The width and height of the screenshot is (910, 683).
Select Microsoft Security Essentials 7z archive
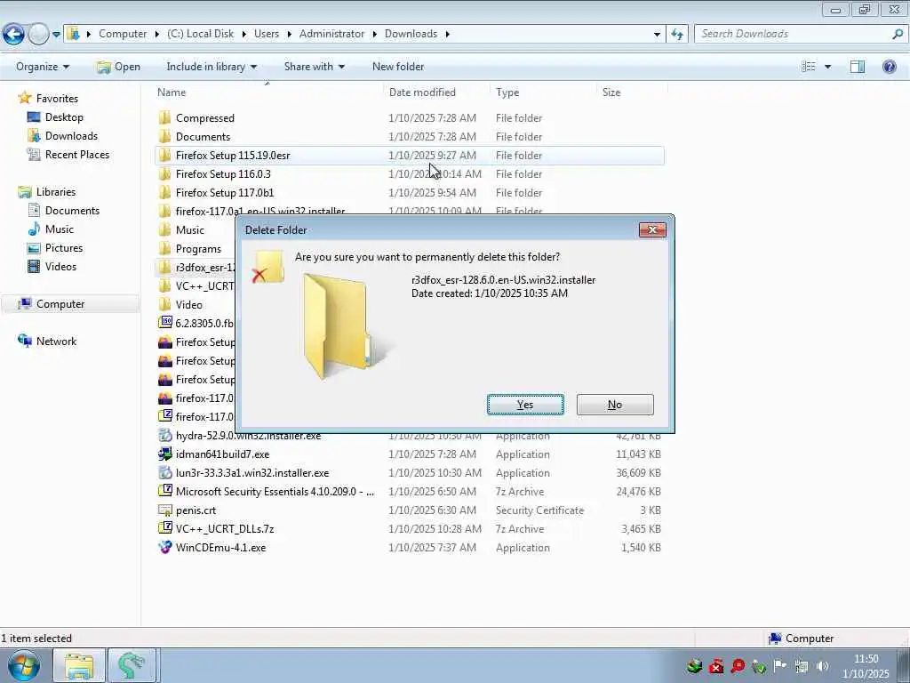[275, 491]
